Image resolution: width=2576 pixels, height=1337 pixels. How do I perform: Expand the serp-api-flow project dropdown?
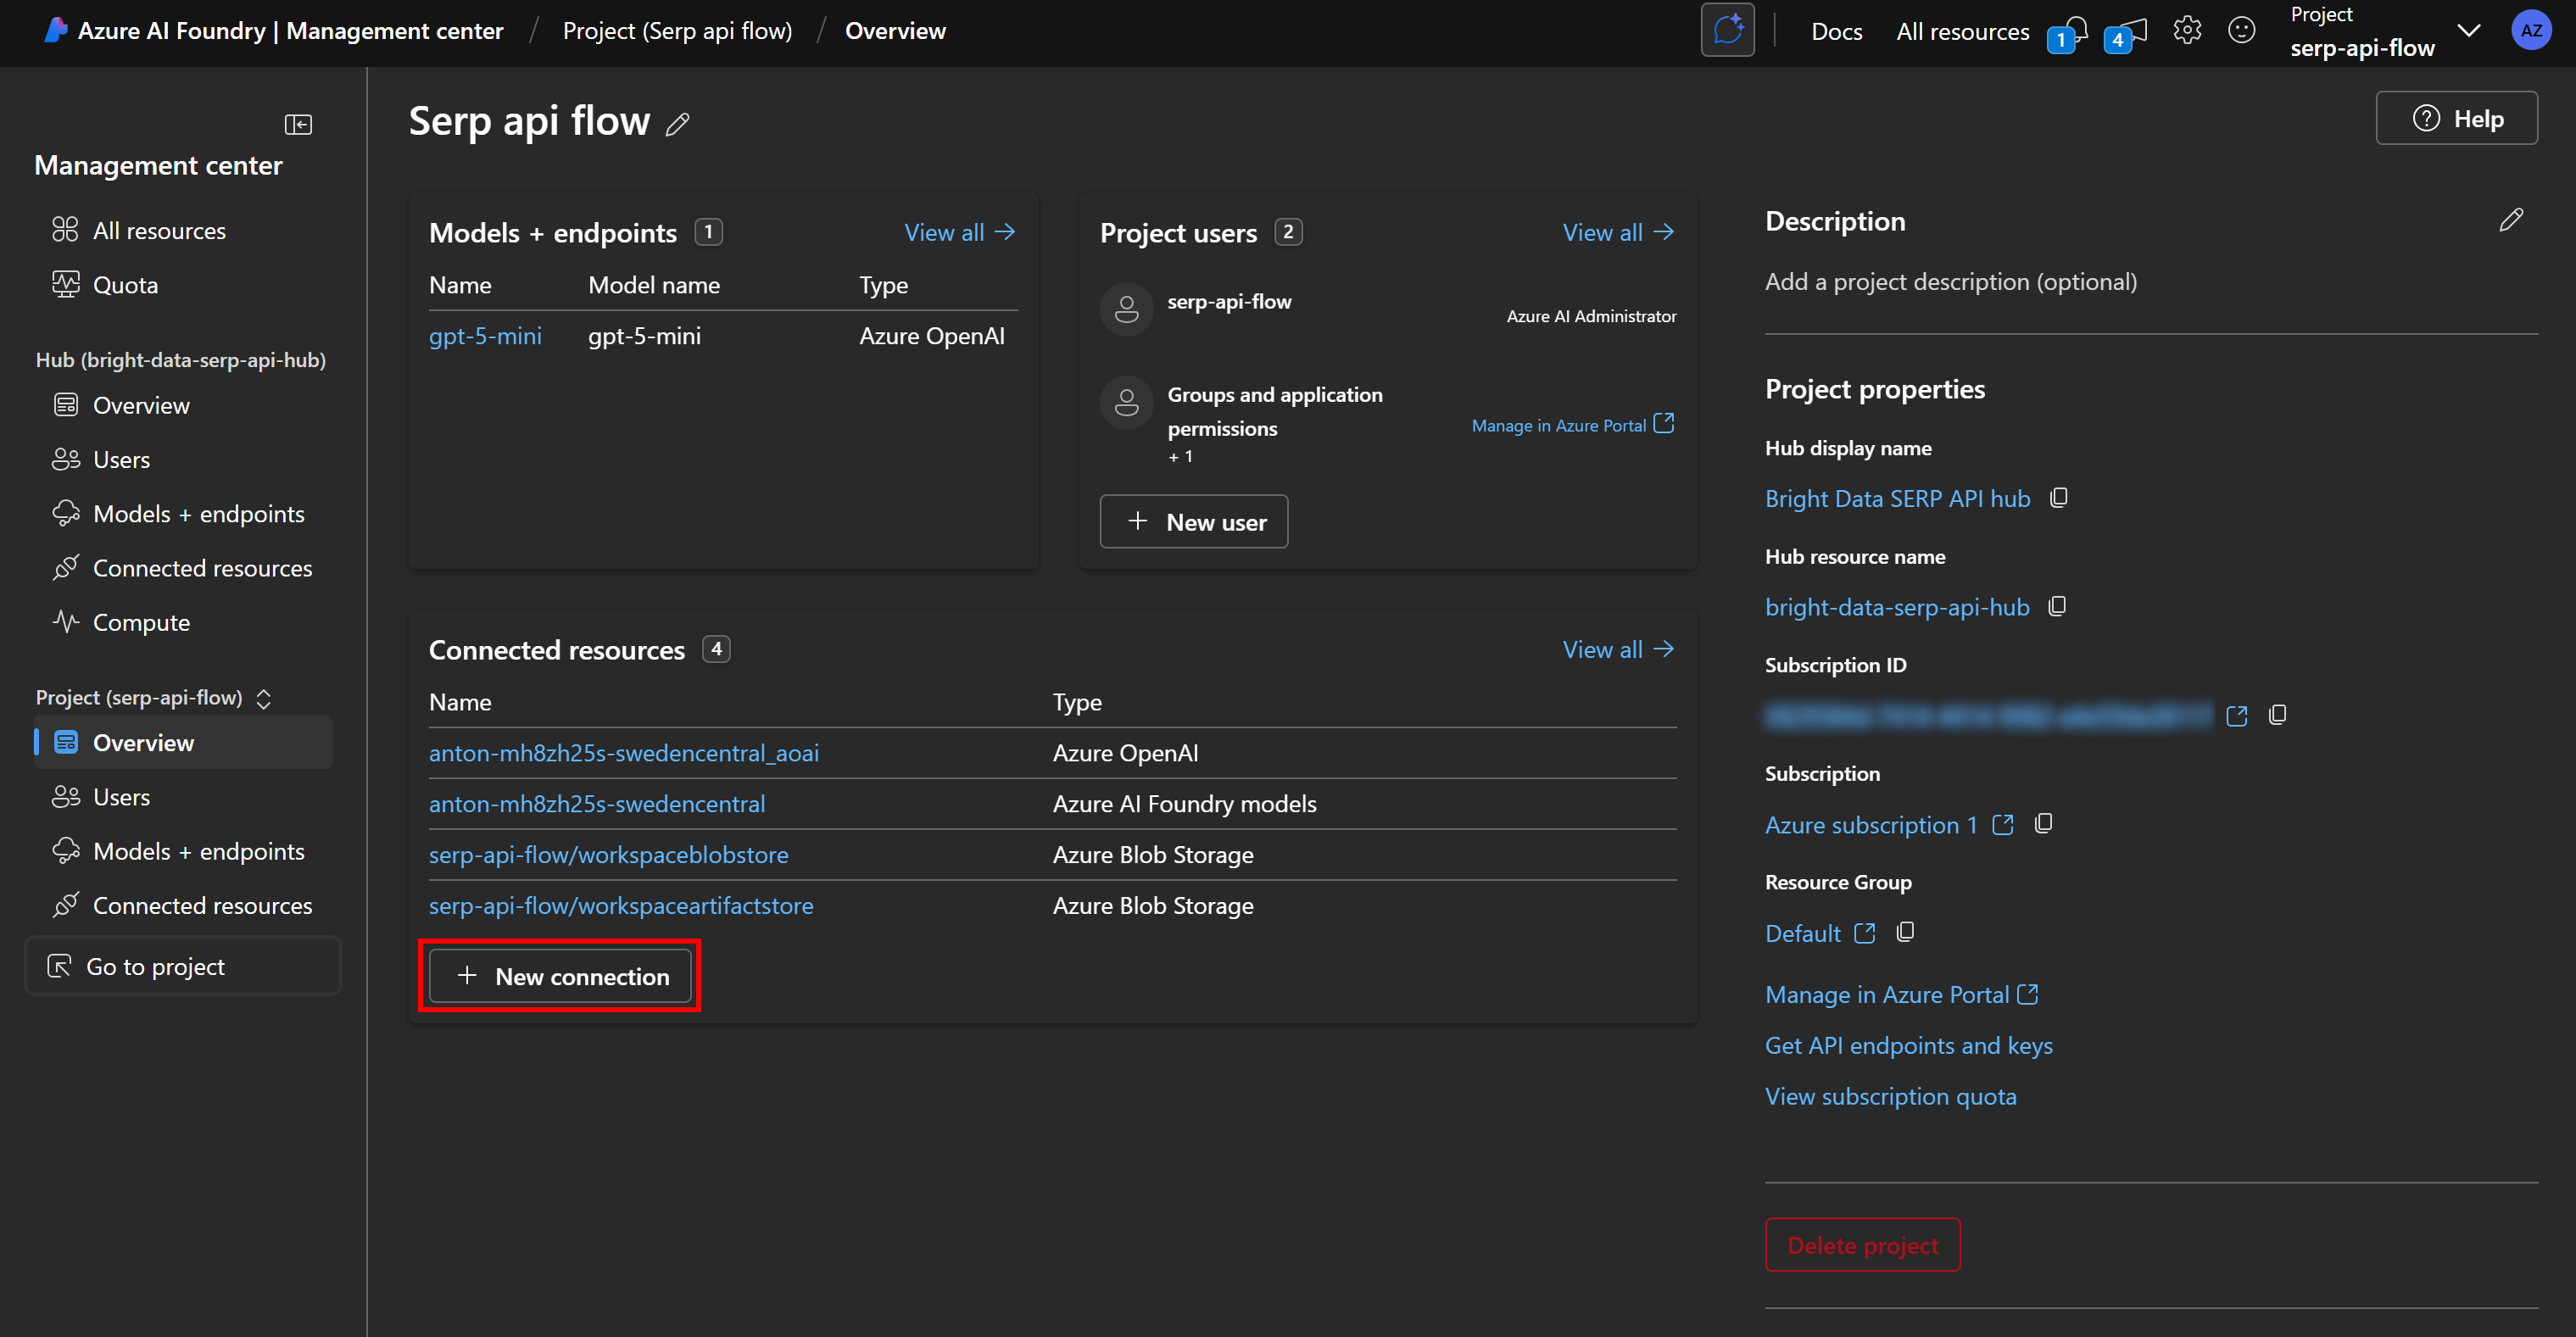(2469, 31)
